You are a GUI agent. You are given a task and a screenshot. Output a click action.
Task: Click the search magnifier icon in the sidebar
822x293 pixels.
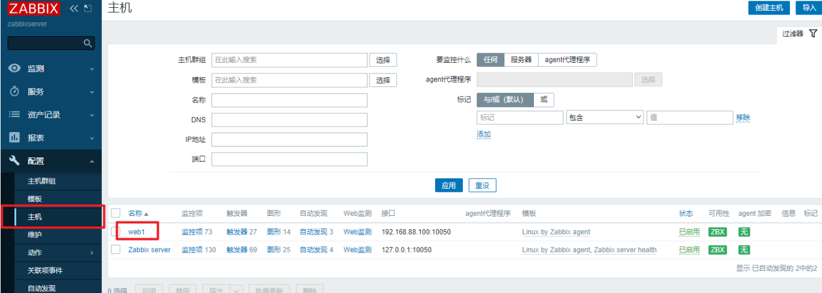pyautogui.click(x=87, y=43)
